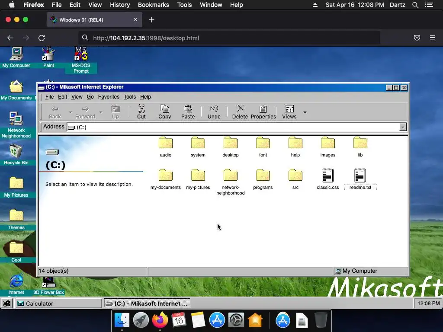The width and height of the screenshot is (443, 332).
Task: Click the Copy toolbar button
Action: click(165, 112)
